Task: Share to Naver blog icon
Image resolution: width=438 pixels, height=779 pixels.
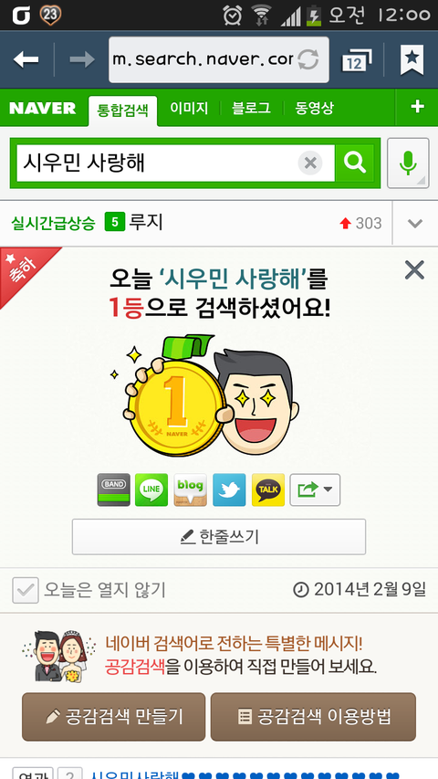Action: [190, 490]
